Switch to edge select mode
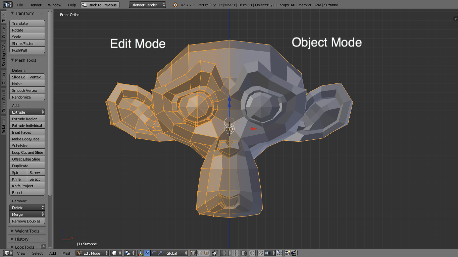 tap(200, 253)
